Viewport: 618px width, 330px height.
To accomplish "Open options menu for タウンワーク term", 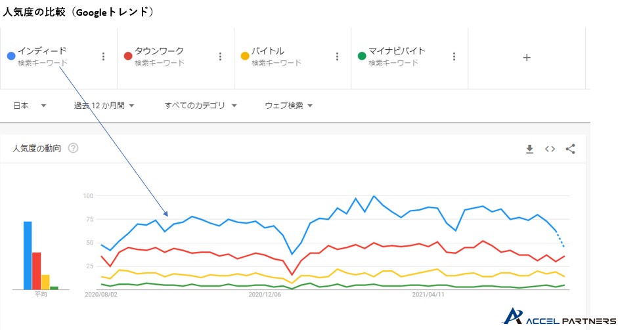I will [220, 57].
